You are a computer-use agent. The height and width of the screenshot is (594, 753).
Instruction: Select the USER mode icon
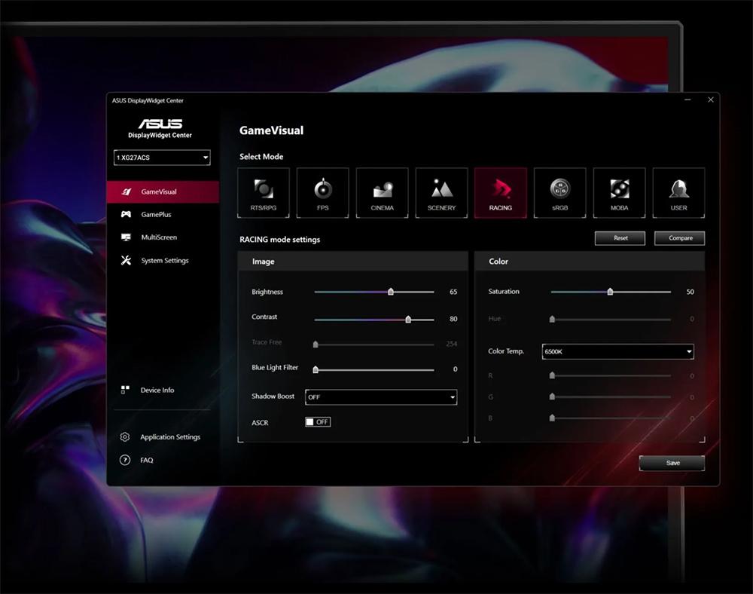[678, 192]
